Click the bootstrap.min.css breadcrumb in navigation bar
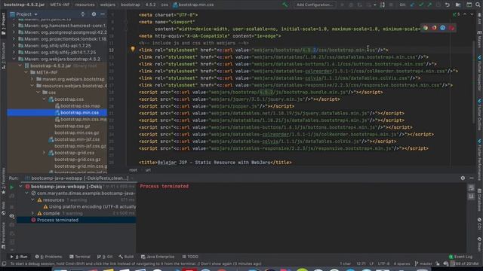This screenshot has height=271, width=483. pyautogui.click(x=193, y=5)
